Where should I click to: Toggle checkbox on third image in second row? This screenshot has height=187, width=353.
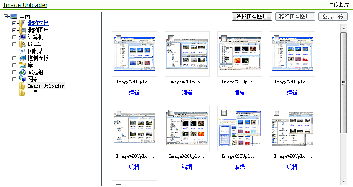pyautogui.click(x=224, y=112)
